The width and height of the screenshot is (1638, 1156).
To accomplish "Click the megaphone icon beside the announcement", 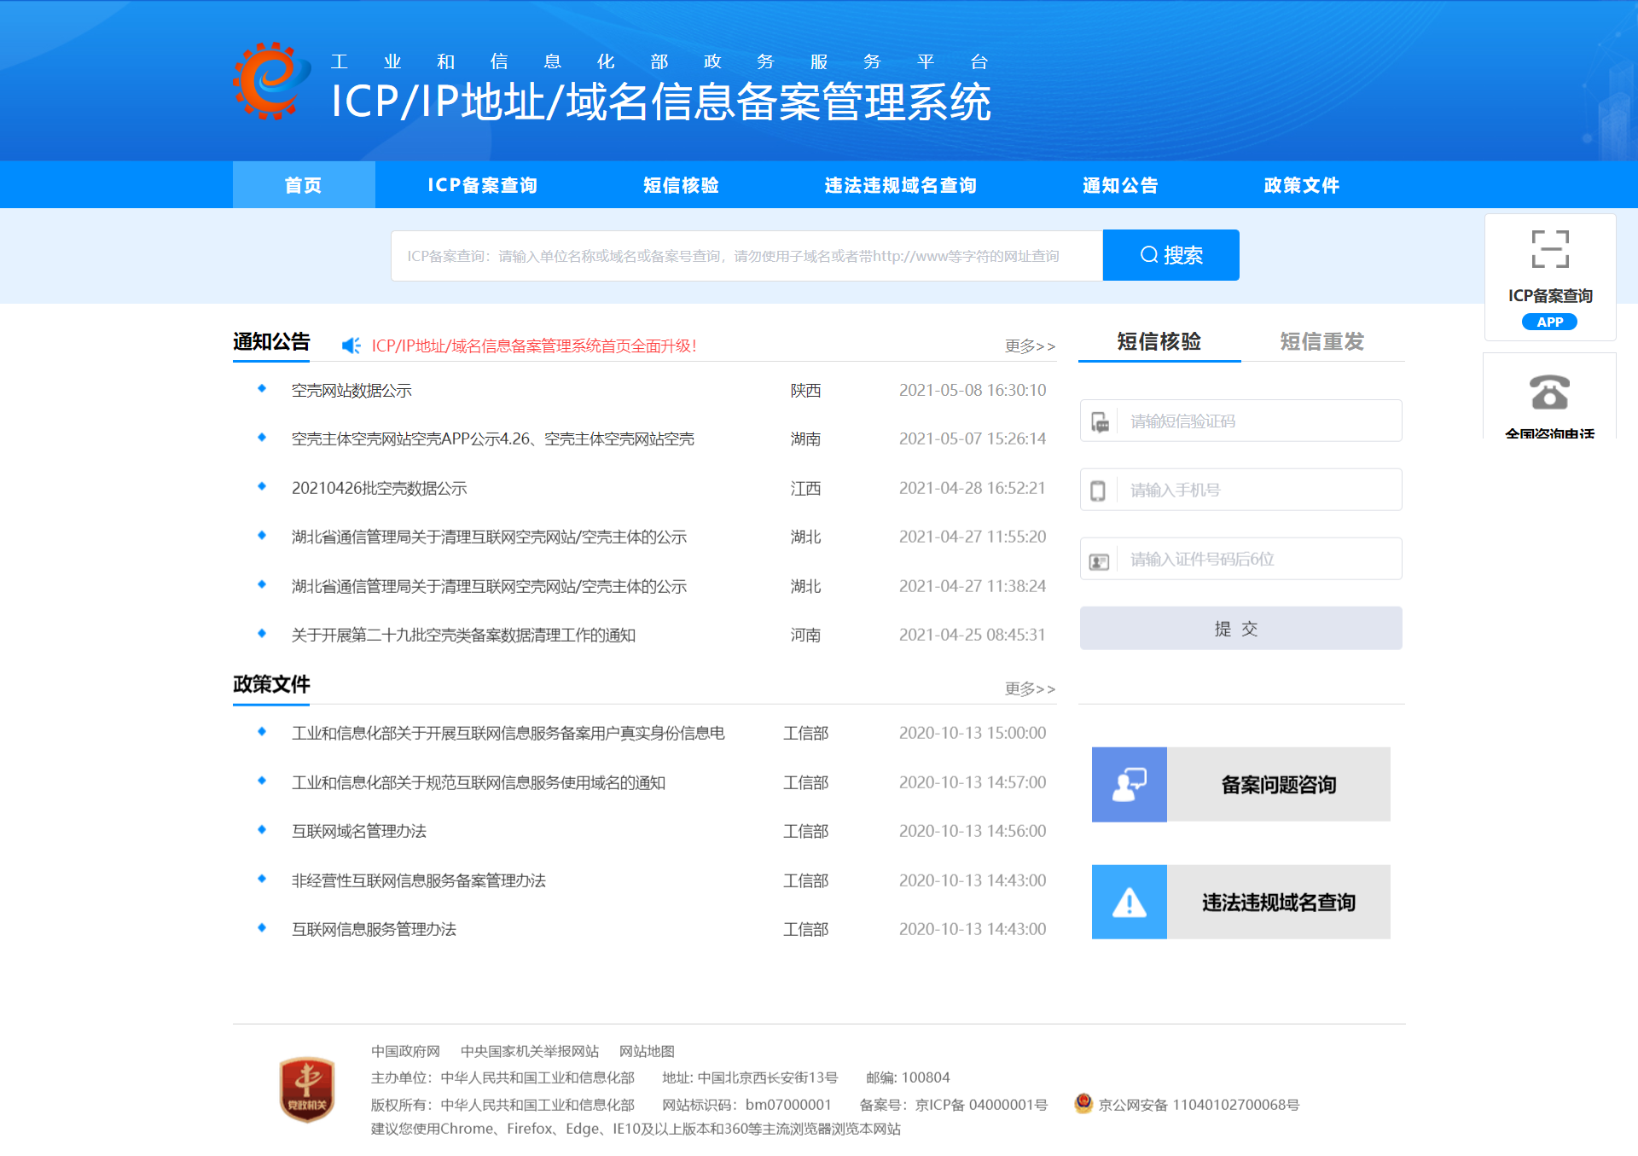I will (351, 346).
